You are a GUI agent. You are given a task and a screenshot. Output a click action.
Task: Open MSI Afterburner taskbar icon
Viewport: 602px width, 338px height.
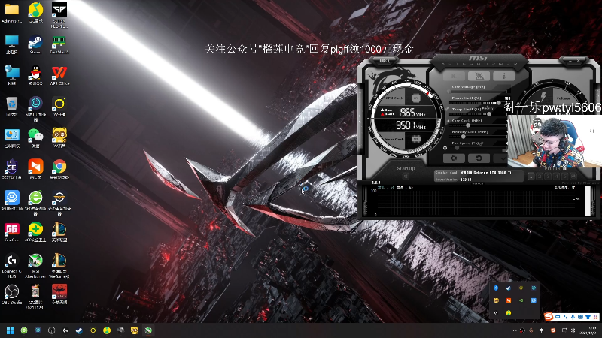148,330
